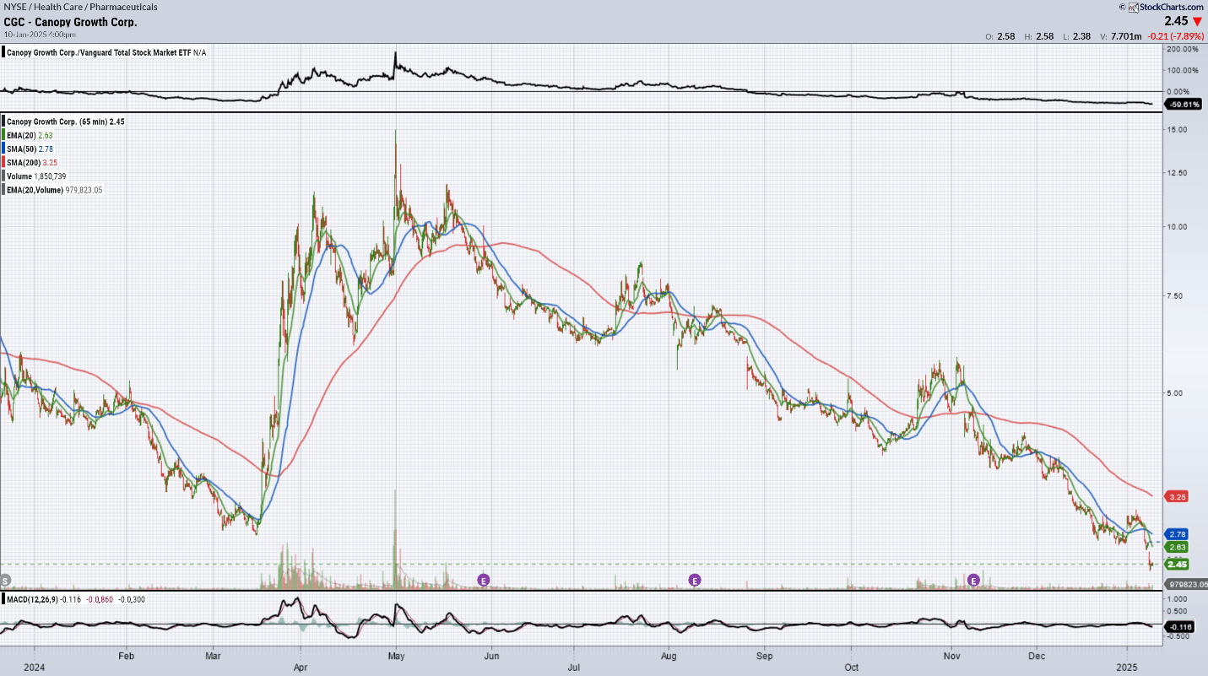This screenshot has height=676, width=1208.
Task: Click the Sep label on the time axis
Action: 765,654
